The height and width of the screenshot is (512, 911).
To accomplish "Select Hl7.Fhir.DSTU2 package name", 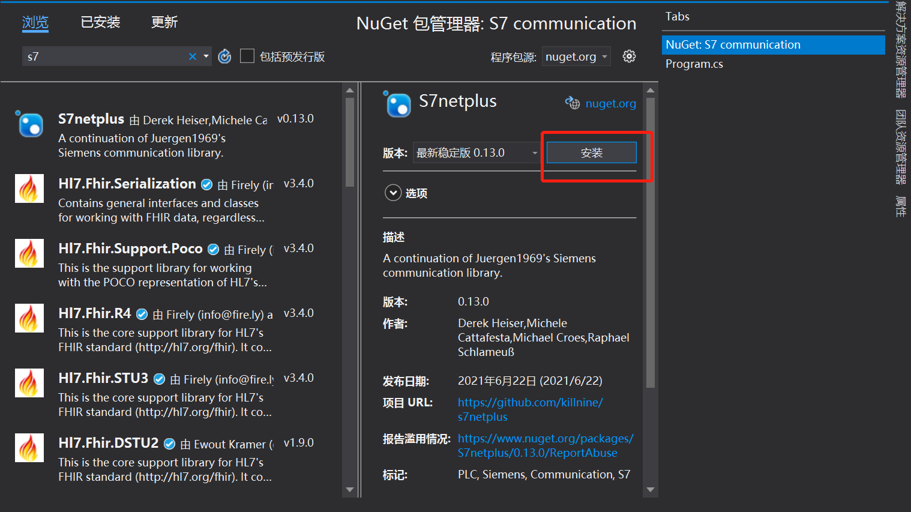I will (x=109, y=443).
